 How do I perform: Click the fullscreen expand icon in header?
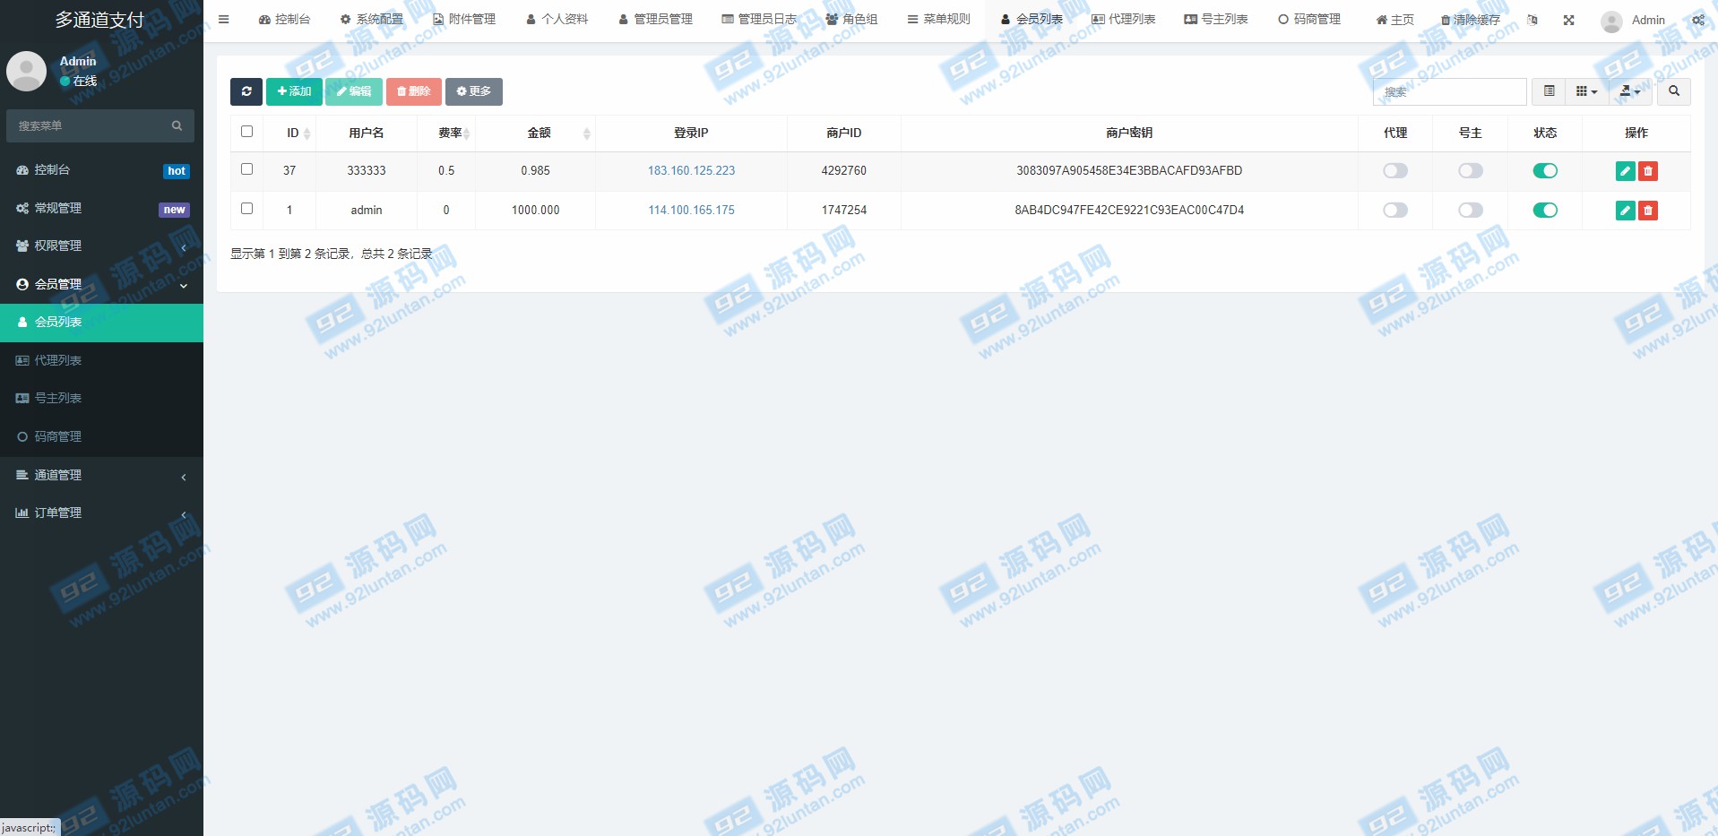pos(1568,20)
